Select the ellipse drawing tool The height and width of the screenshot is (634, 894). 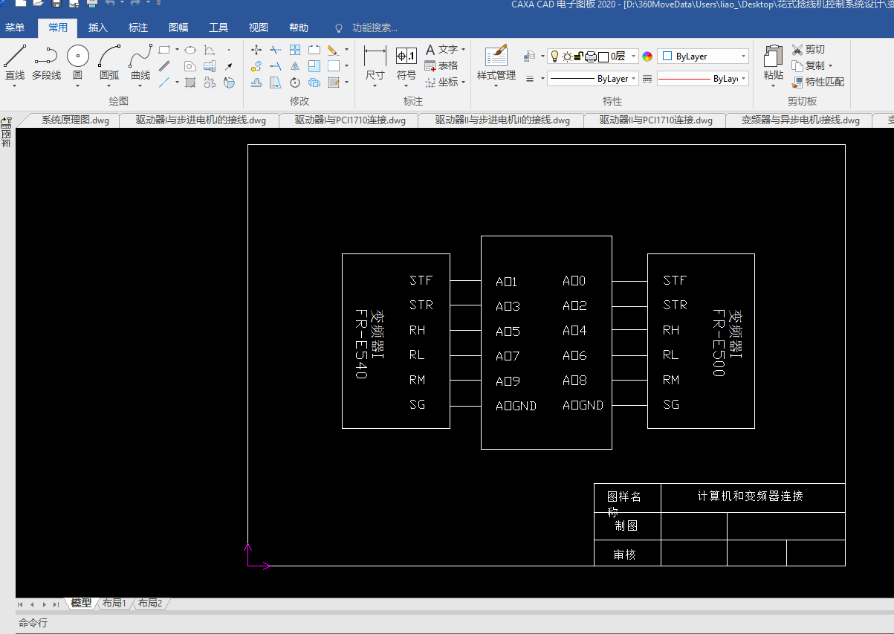pos(190,50)
